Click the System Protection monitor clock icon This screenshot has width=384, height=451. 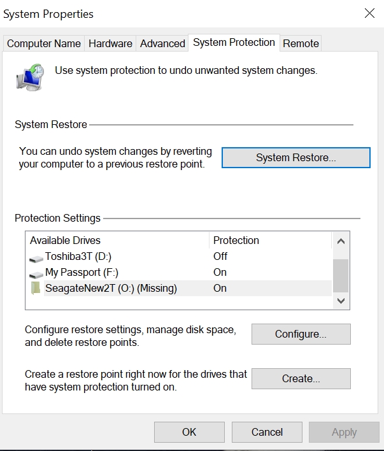click(30, 77)
